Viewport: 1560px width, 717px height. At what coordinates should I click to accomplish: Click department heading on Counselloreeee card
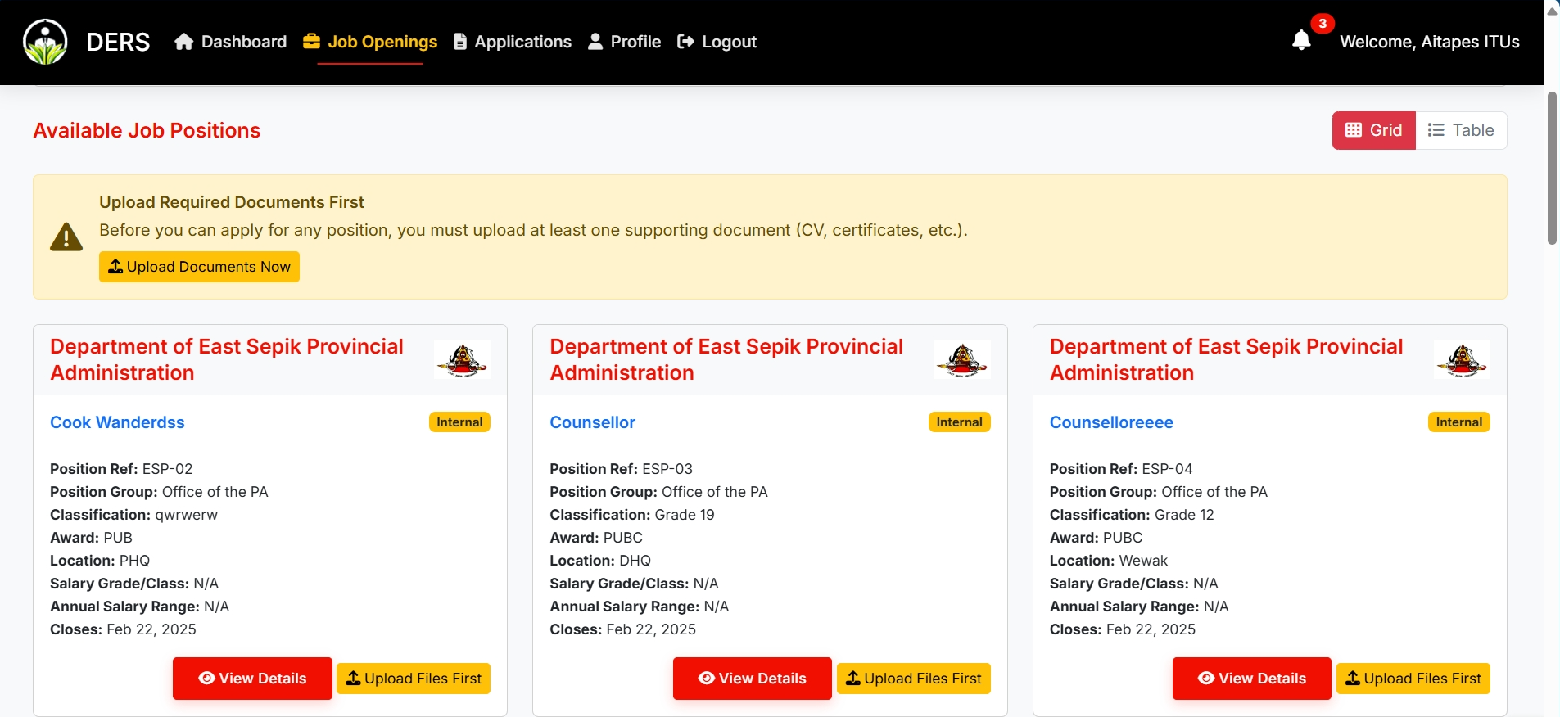1227,359
